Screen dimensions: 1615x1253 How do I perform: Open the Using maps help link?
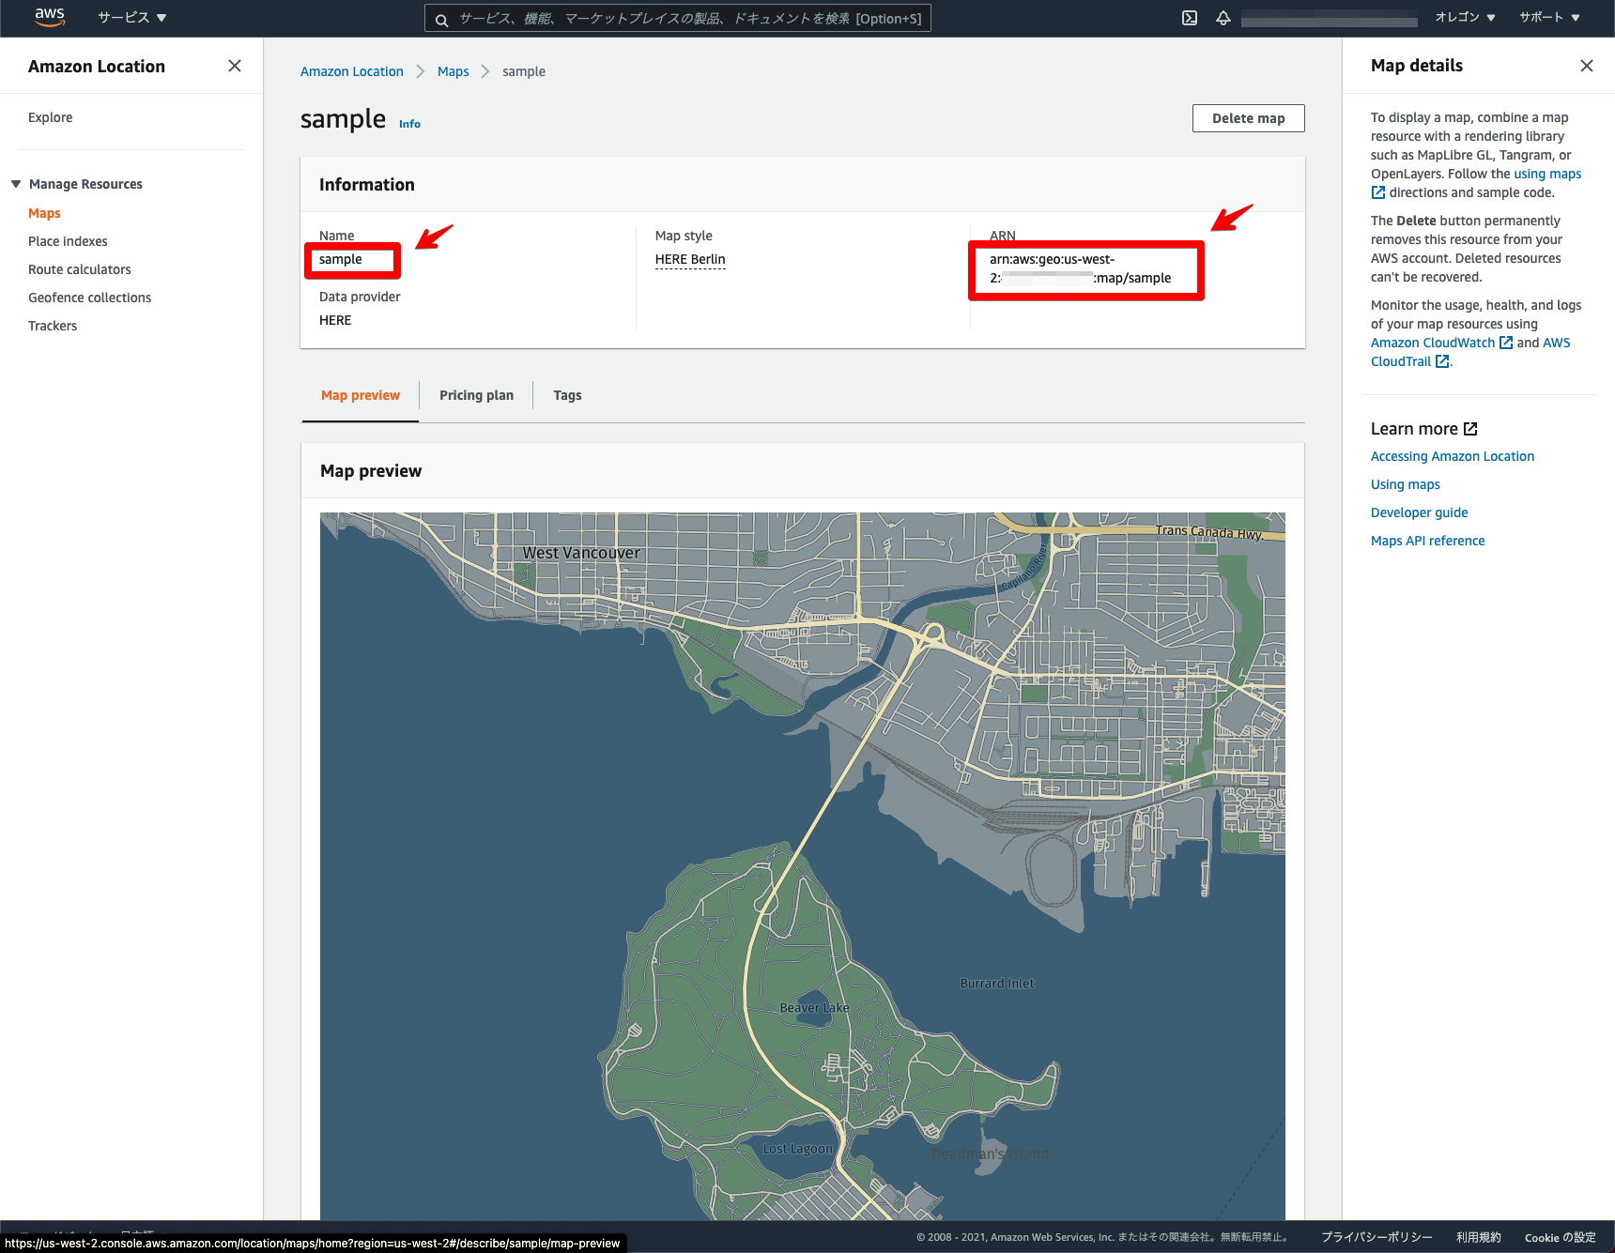point(1406,484)
